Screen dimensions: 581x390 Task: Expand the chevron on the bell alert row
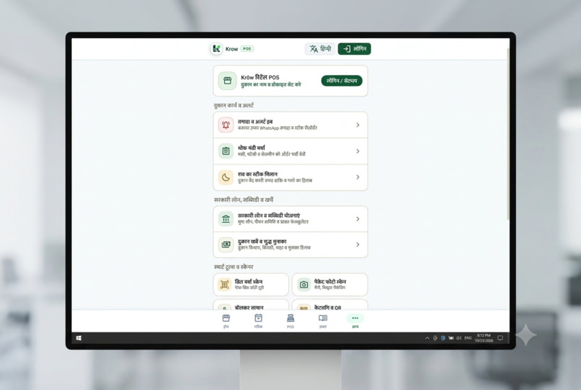[x=358, y=125]
